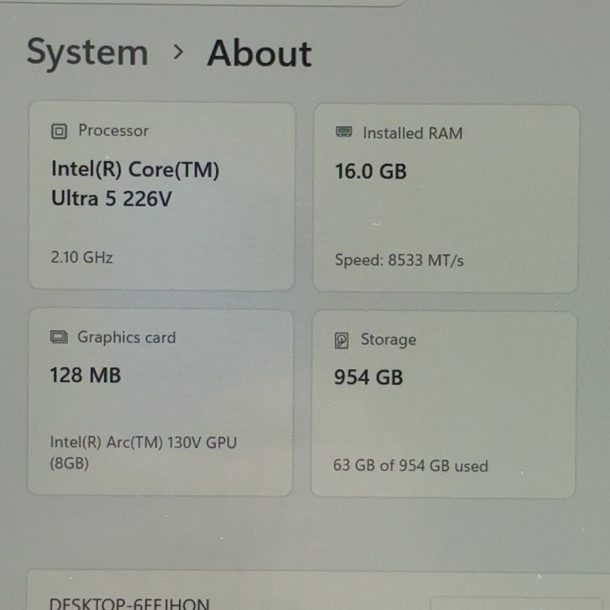Select Speed: 8533 MT/s text

click(x=399, y=260)
